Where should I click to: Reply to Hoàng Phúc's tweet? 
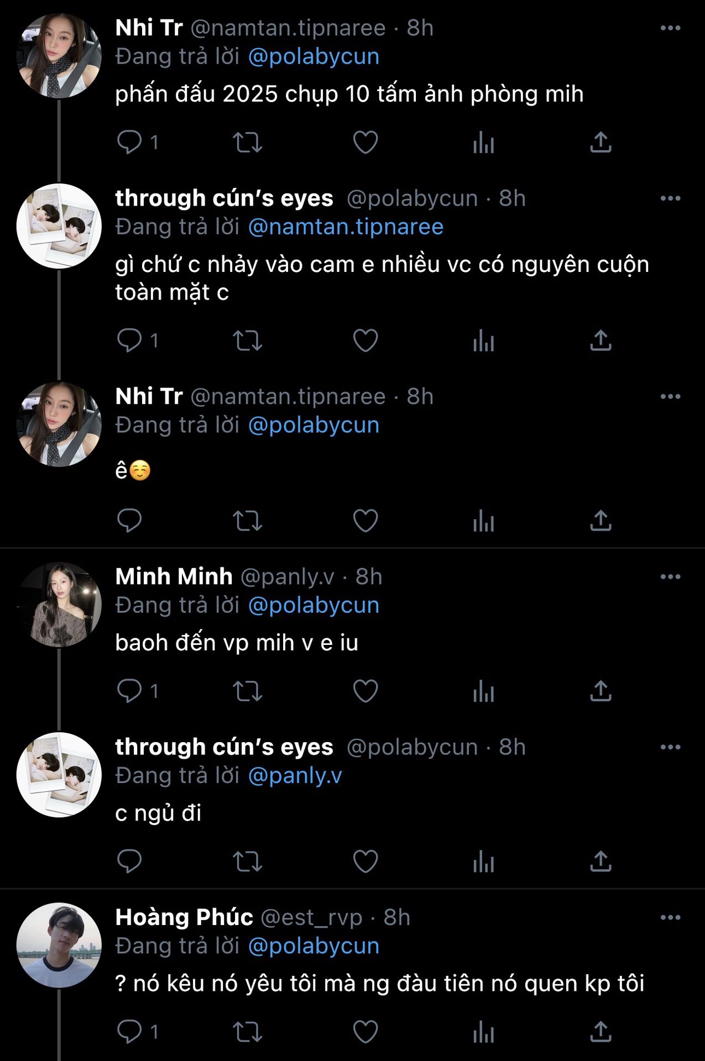tap(130, 1031)
